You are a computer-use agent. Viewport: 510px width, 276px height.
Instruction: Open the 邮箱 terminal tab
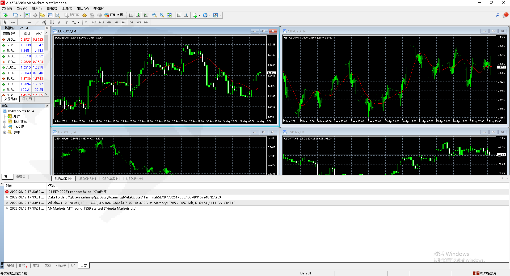pyautogui.click(x=22, y=265)
